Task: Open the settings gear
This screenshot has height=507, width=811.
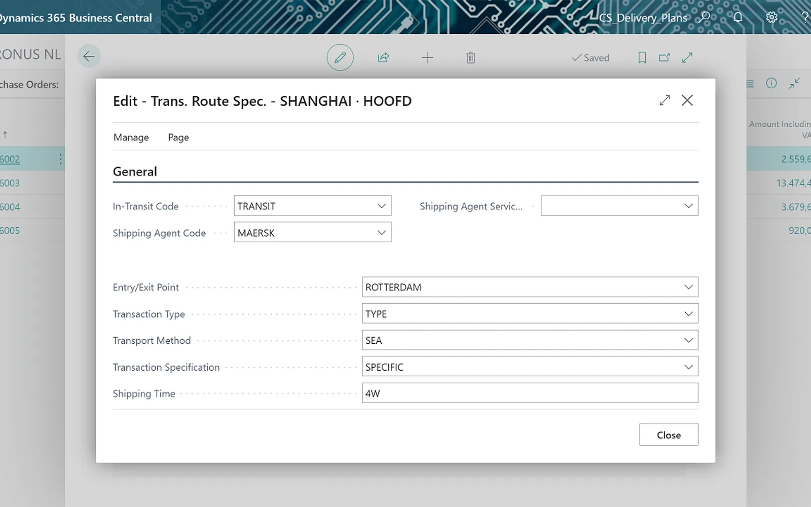Action: click(x=771, y=17)
